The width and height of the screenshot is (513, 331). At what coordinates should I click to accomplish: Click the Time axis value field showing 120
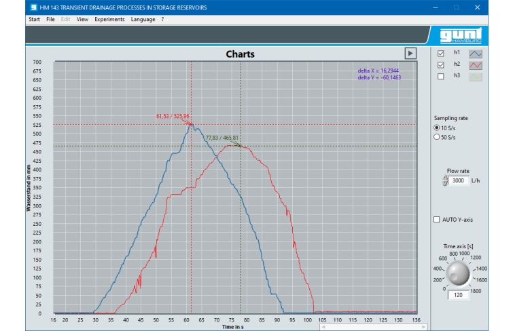458,295
